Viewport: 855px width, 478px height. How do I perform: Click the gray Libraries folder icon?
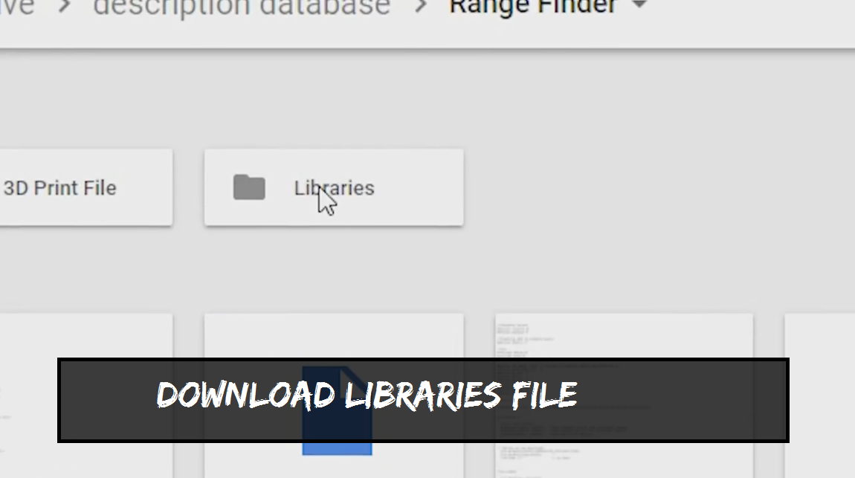(x=249, y=187)
